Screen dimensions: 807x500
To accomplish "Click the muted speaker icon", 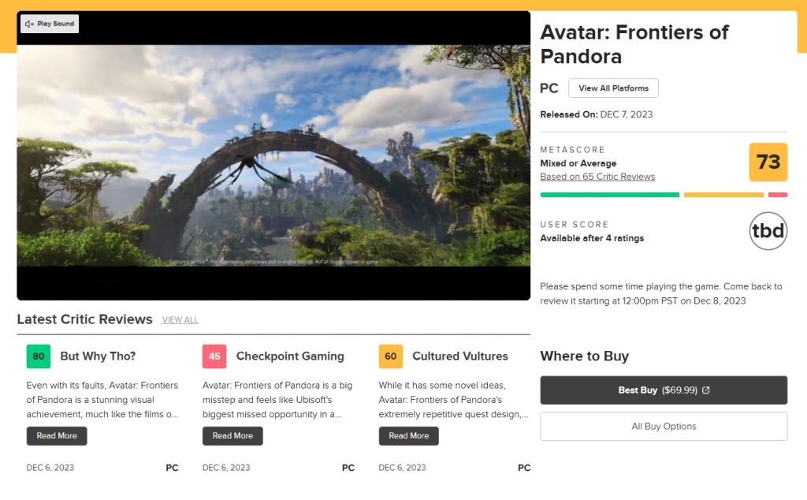I will tap(29, 24).
